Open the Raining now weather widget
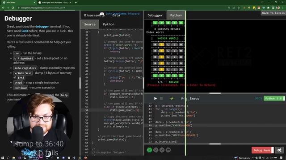This screenshot has width=286, height=160. (242, 158)
